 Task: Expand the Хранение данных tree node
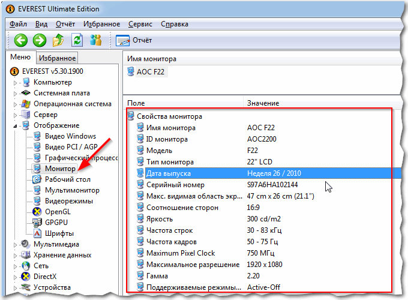[x=14, y=255]
